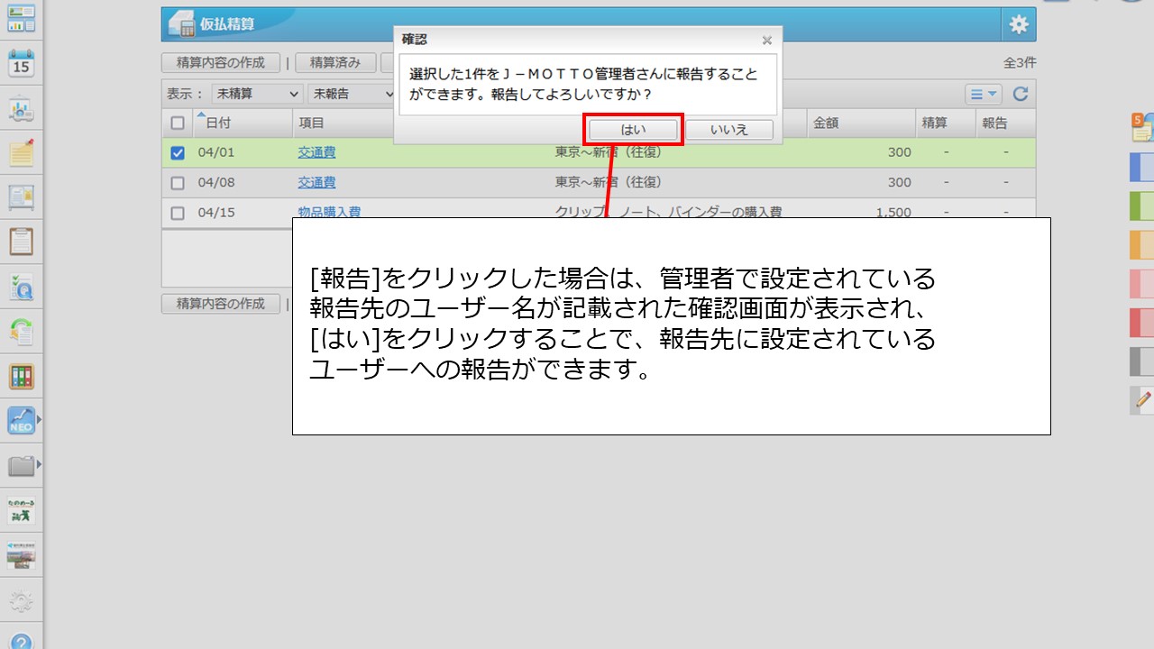Close the 確認 dialog with the X
This screenshot has width=1154, height=649.
click(767, 40)
